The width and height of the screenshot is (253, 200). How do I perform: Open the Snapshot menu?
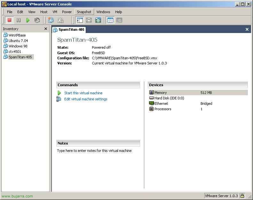[84, 12]
